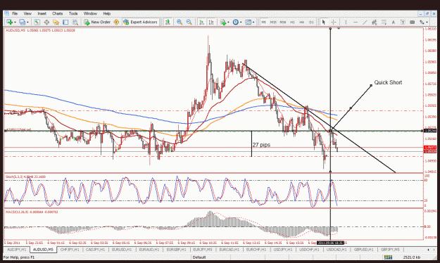The image size is (440, 263).
Task: Select the M5 timeframe button
Action: tap(263, 22)
